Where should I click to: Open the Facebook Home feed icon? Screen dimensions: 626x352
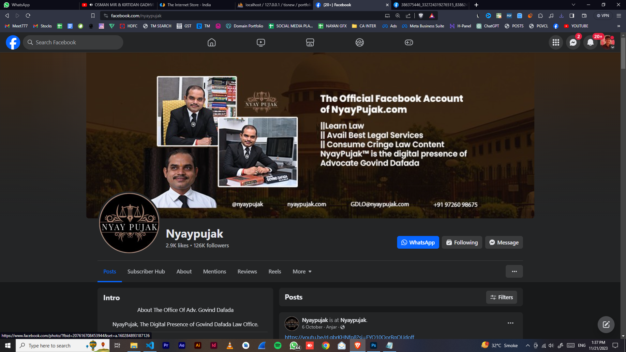coord(212,42)
